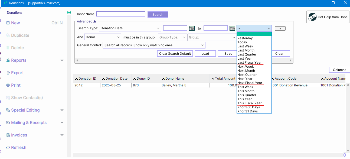Screen dimensions: 350x159
Task: Click the Print icon in sidebar
Action: point(8,85)
